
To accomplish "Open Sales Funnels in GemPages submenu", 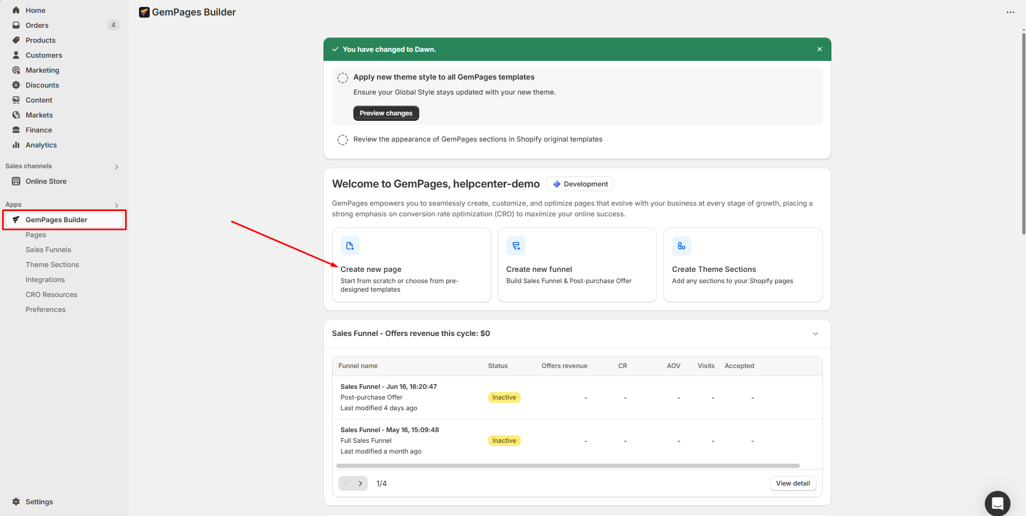I will click(x=48, y=249).
